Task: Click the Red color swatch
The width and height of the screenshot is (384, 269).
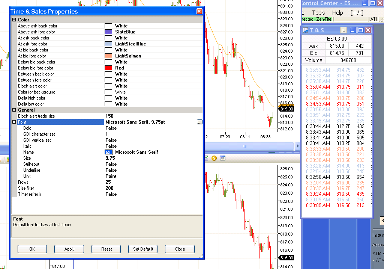Action: click(108, 68)
